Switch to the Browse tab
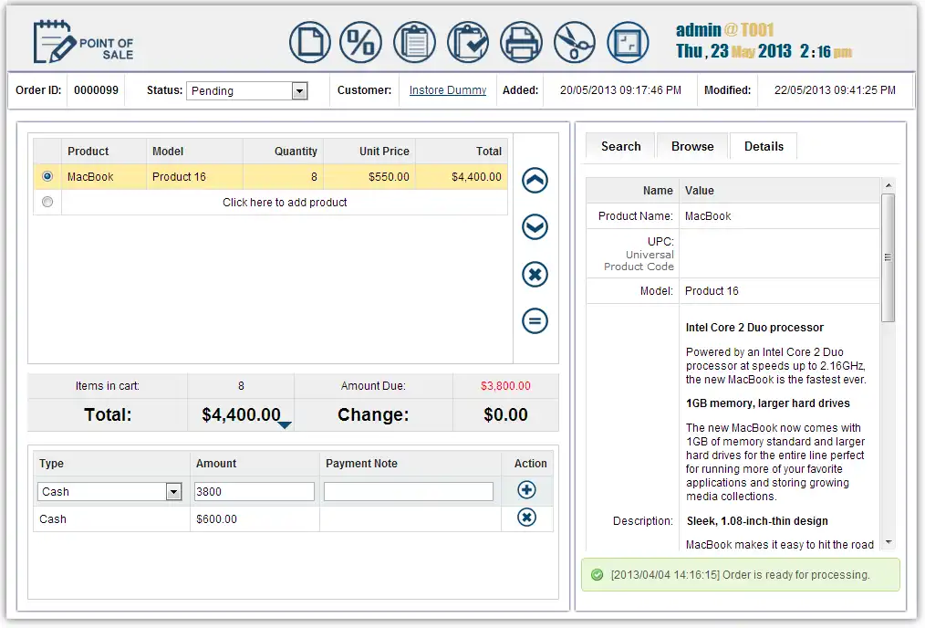The height and width of the screenshot is (628, 925). pos(692,146)
